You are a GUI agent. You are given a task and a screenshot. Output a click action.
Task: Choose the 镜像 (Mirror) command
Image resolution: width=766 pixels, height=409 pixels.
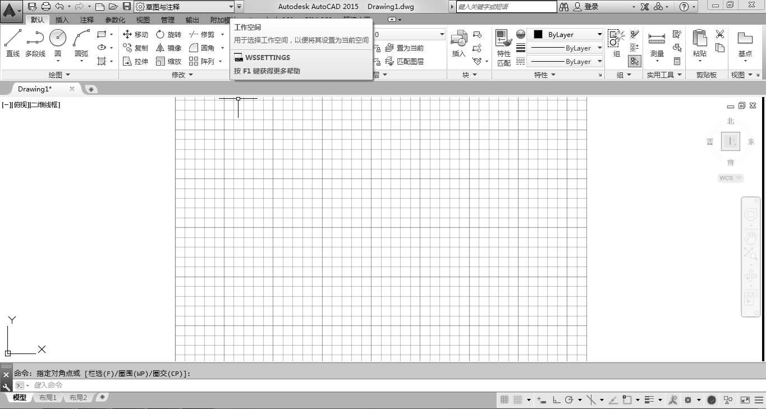[168, 48]
